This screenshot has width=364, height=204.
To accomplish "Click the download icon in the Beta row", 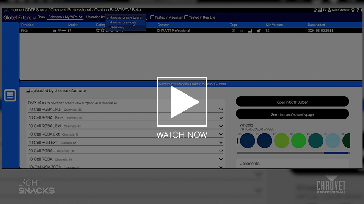I will click(55, 31).
